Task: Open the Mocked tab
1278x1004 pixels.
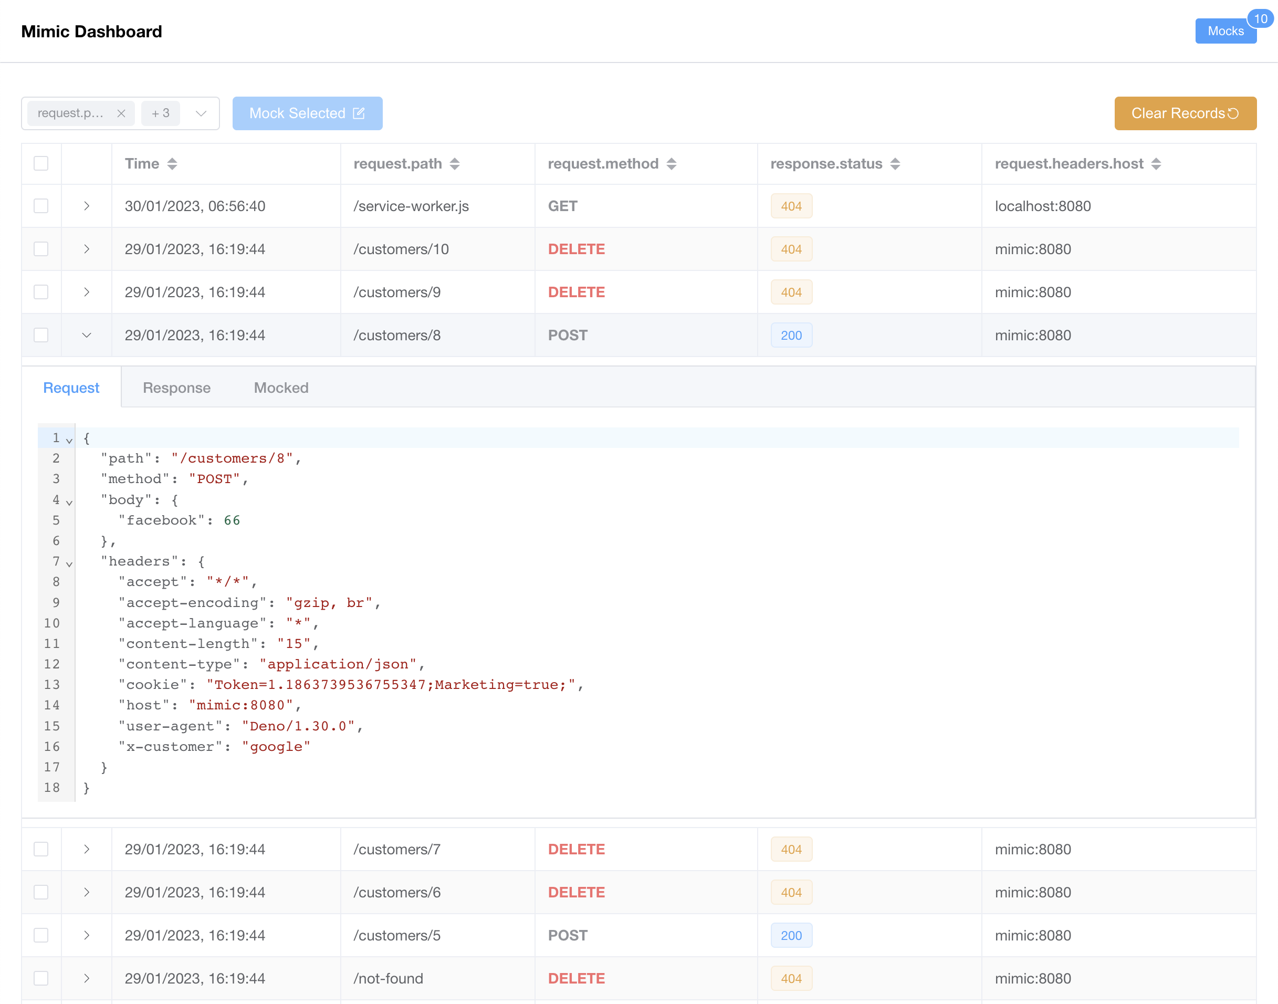Action: [281, 388]
